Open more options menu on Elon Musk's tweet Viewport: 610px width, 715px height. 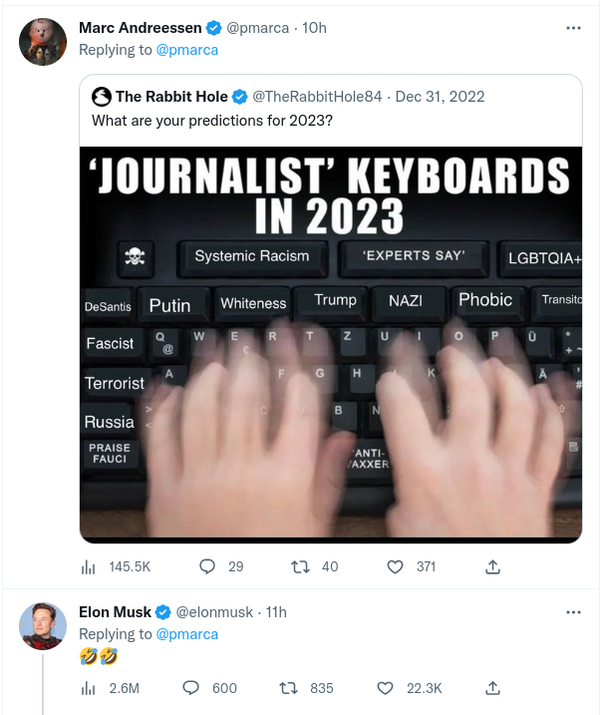point(573,612)
